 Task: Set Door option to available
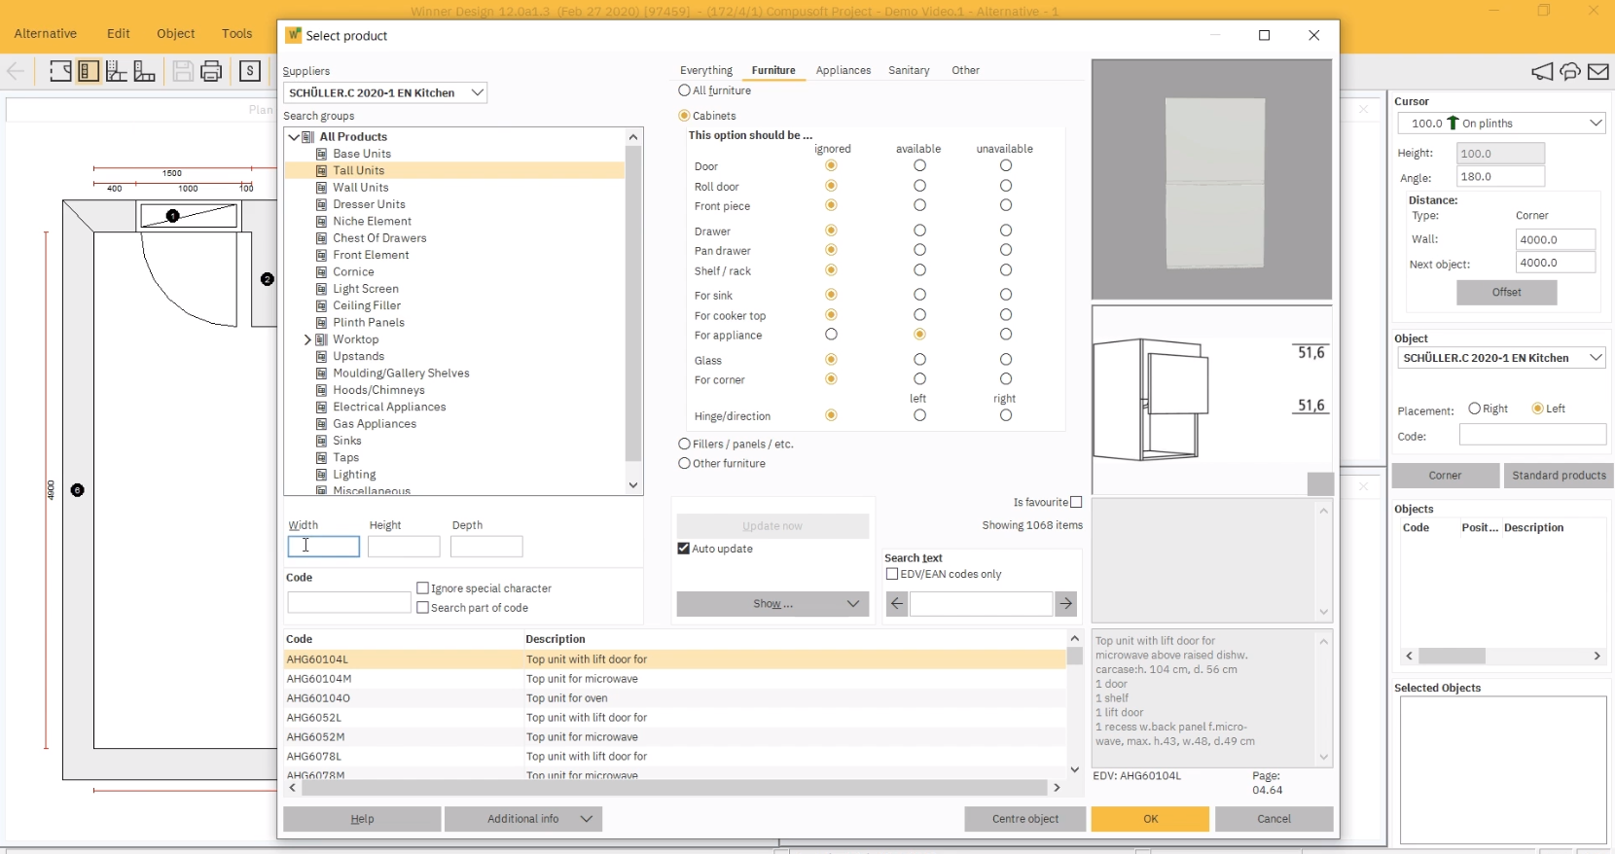coord(919,165)
